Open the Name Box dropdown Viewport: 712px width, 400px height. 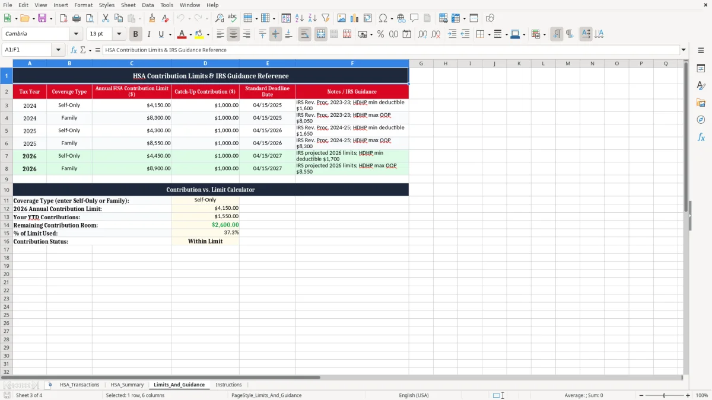(x=58, y=50)
